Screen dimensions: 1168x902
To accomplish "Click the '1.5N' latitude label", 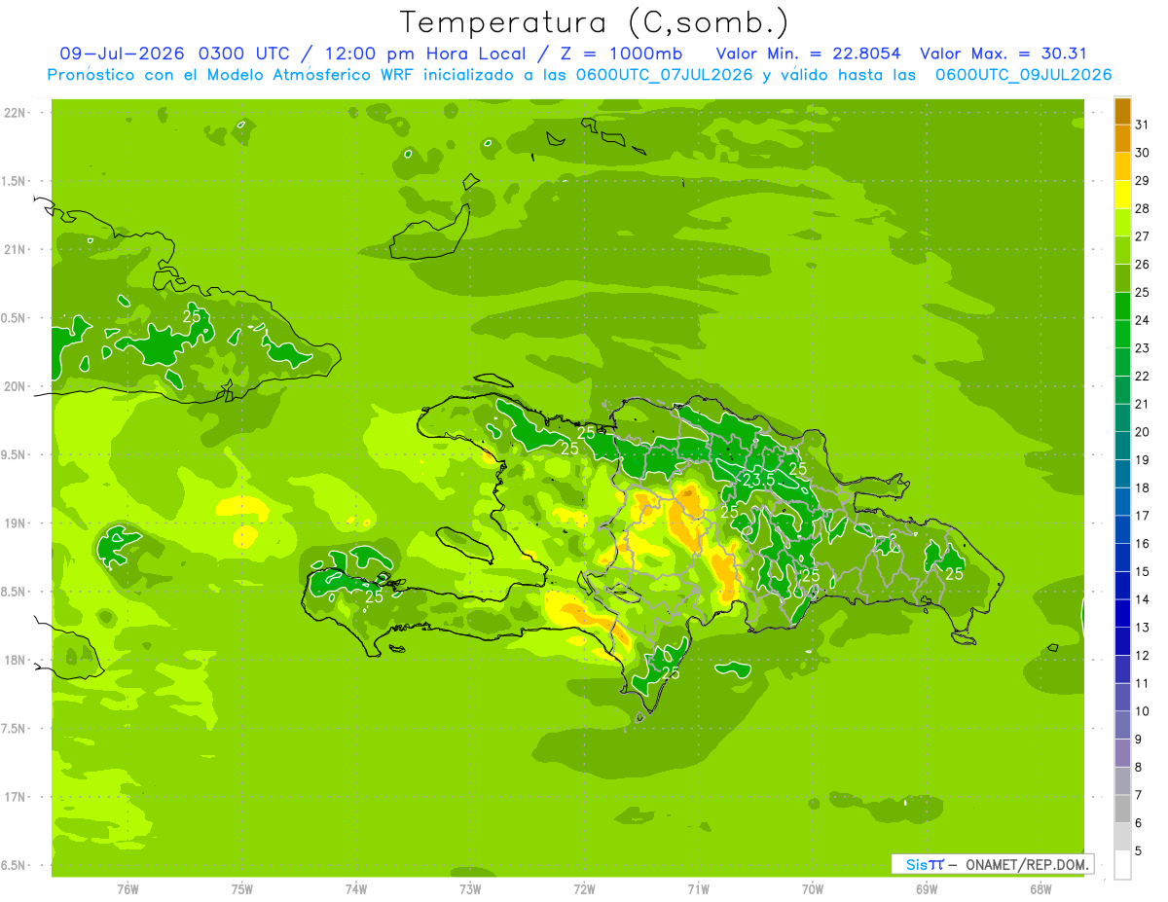I will [x=14, y=181].
